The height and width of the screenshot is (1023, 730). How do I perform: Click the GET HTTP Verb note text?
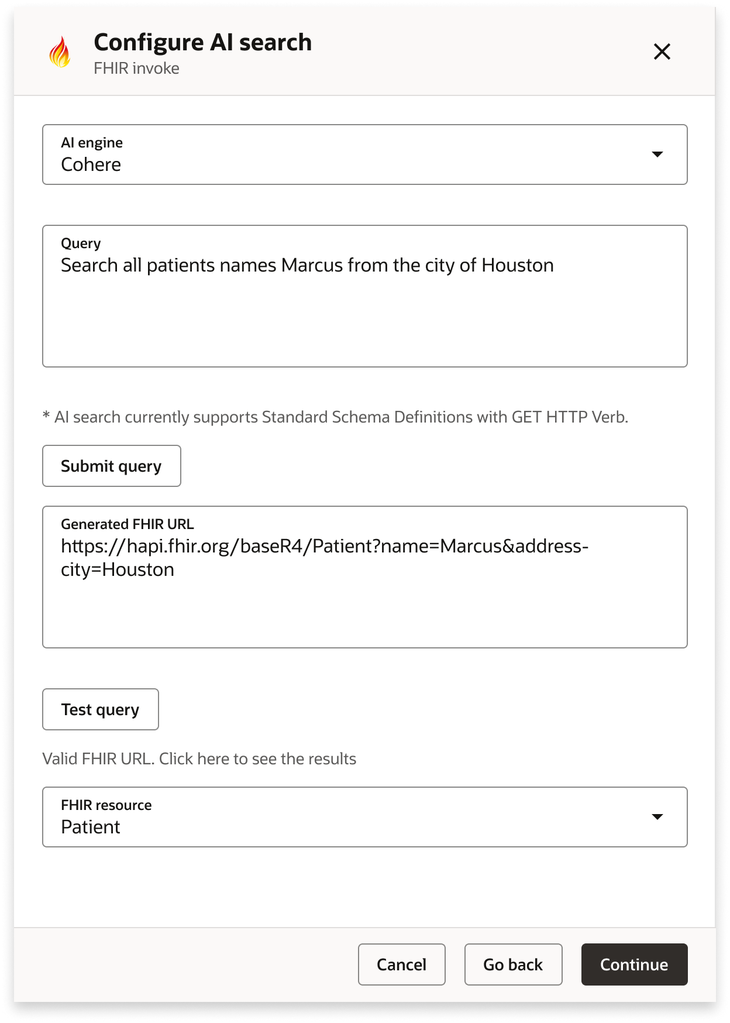(335, 417)
